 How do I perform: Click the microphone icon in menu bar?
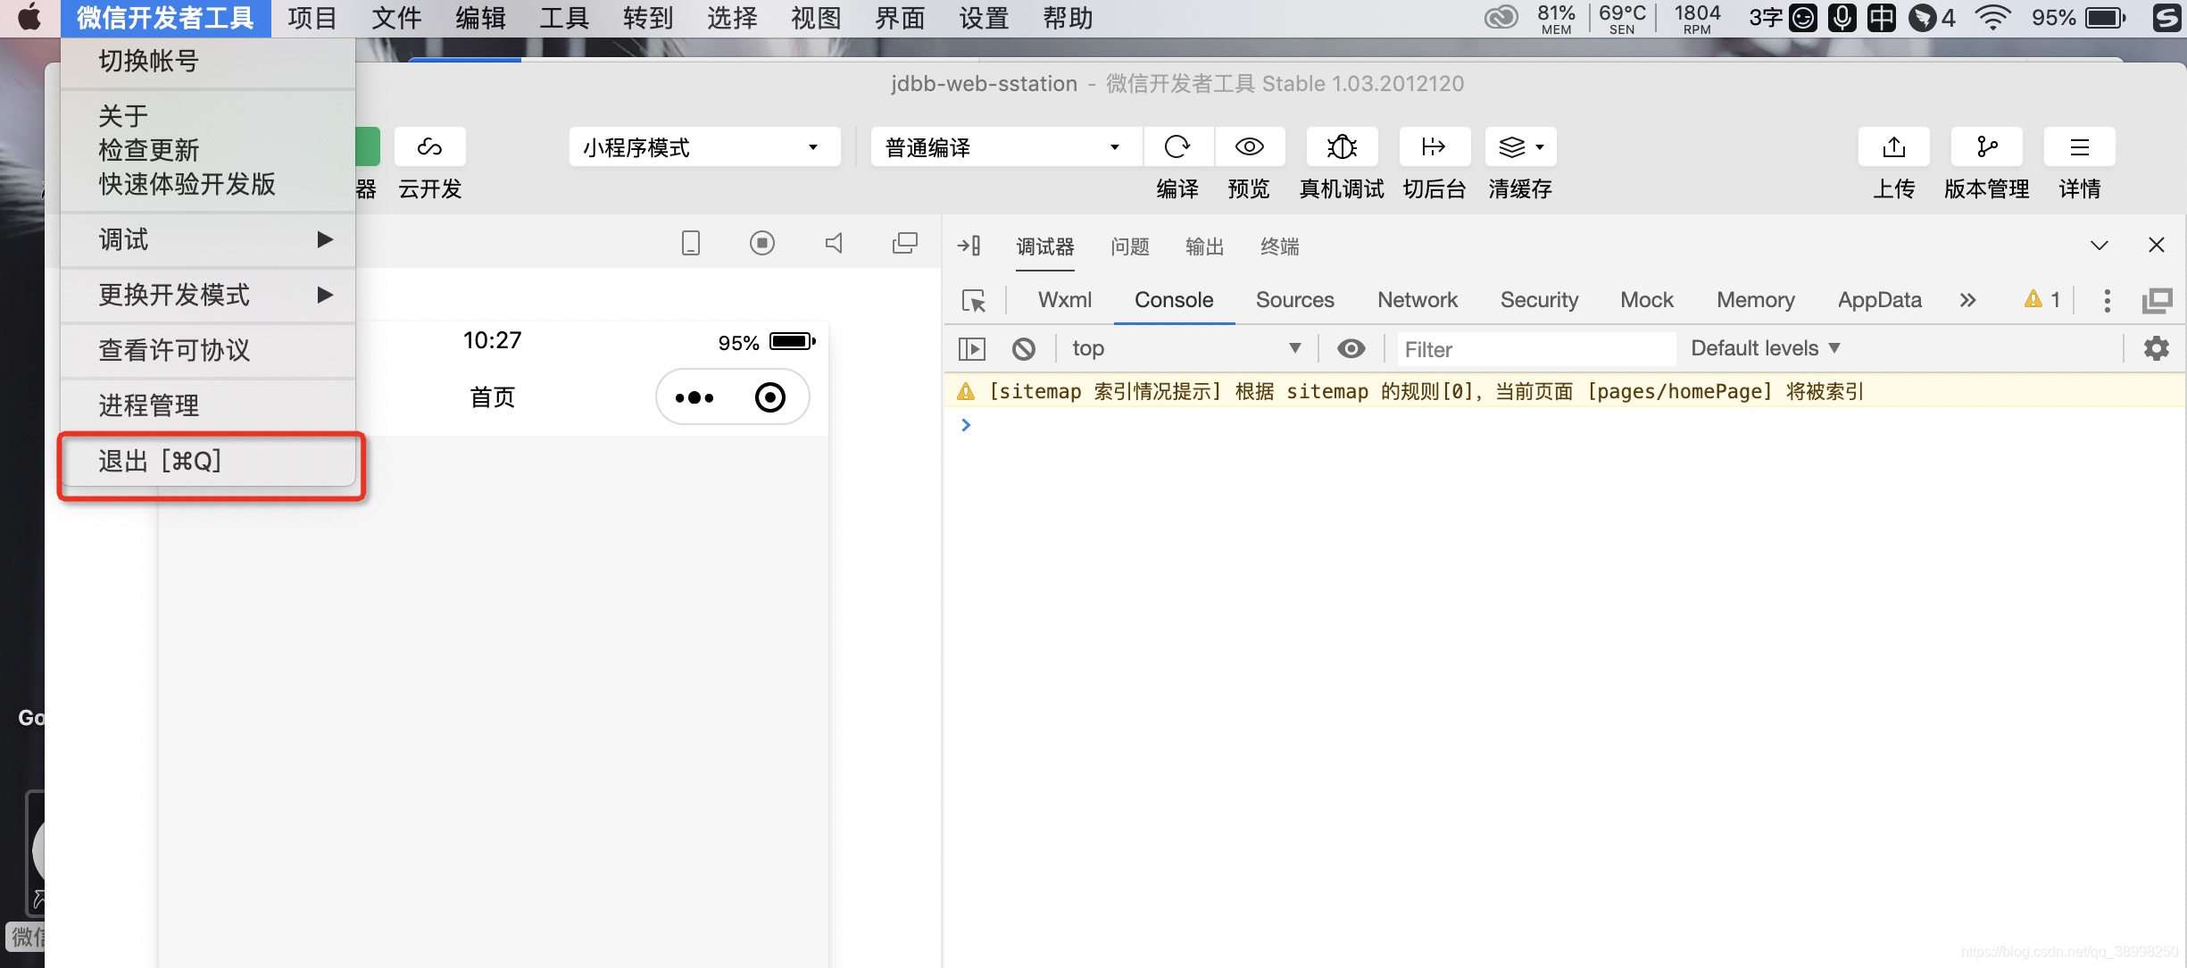[x=1842, y=18]
